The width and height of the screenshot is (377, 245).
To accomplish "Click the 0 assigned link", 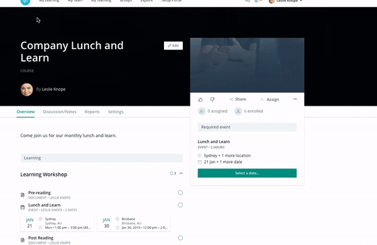I will click(x=217, y=111).
